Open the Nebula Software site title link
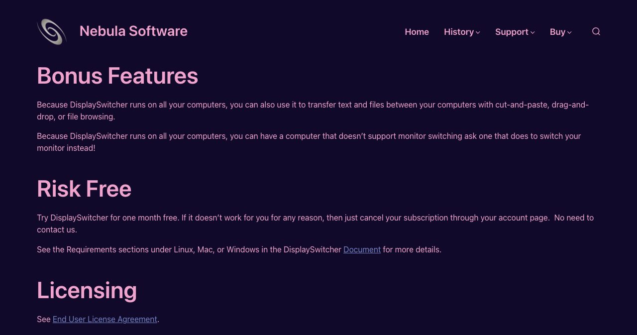The height and width of the screenshot is (335, 637). pos(133,31)
